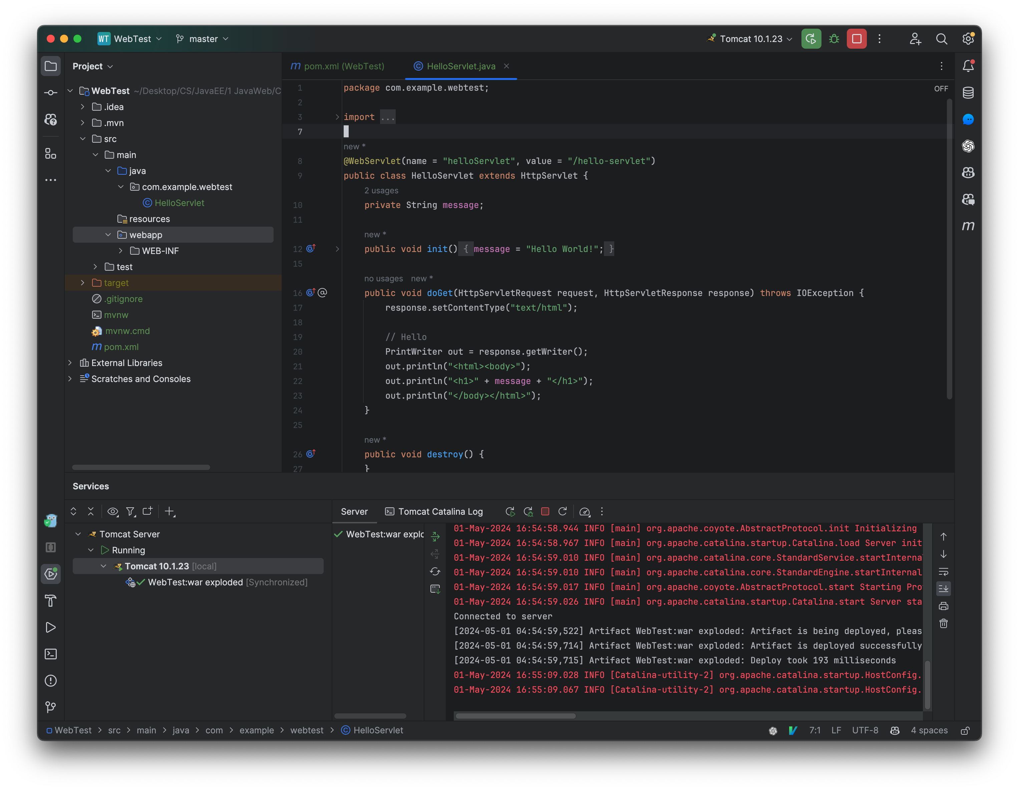Screen dimensions: 1019x790
Task: Open the Terminal tool window icon
Action: click(50, 654)
